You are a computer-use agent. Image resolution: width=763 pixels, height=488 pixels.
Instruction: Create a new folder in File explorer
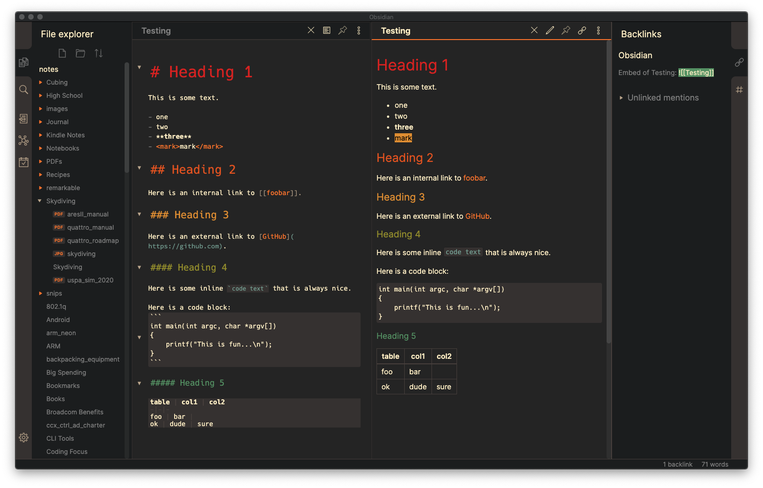[x=80, y=53]
